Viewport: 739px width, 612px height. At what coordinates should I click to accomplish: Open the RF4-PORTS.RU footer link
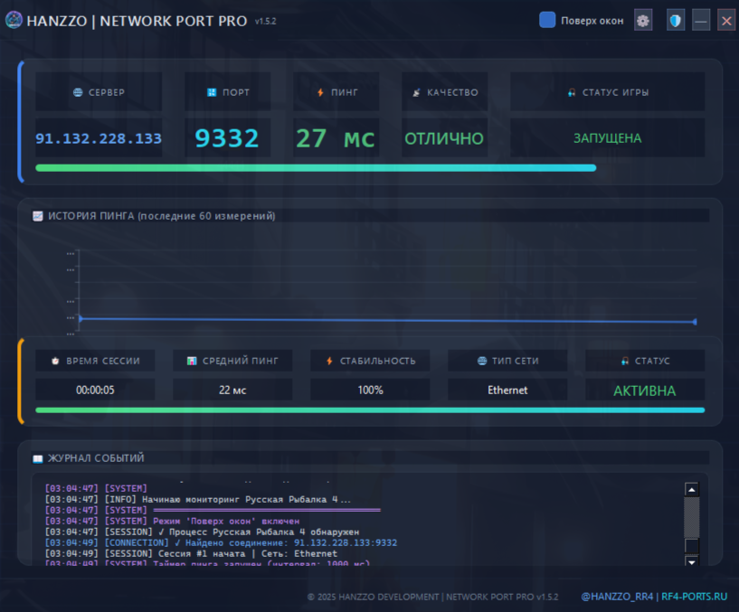694,597
